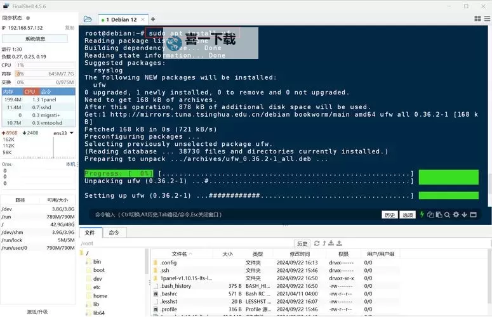Screen dimensions: 492x317
Task: Select the .bashrc file
Action: coord(275,294)
